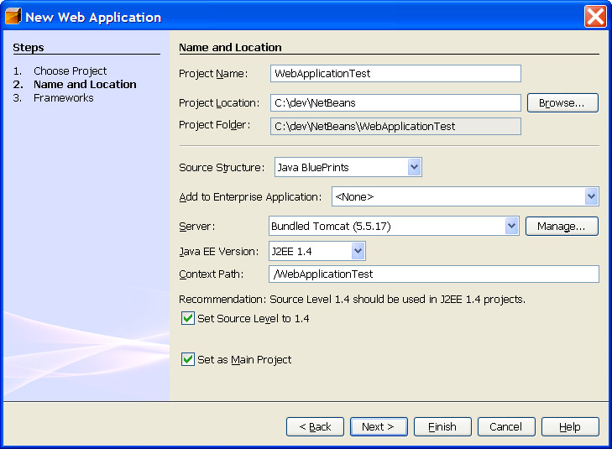Proceed with the Next button
This screenshot has width=612, height=449.
(x=379, y=426)
